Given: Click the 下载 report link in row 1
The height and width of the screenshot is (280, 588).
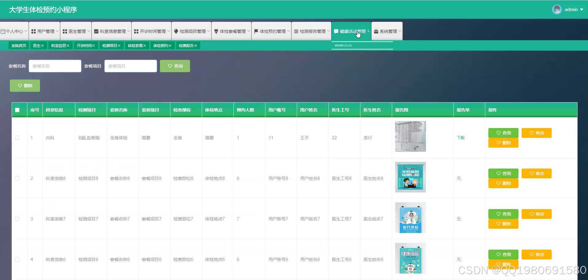Looking at the screenshot, I should (x=460, y=138).
